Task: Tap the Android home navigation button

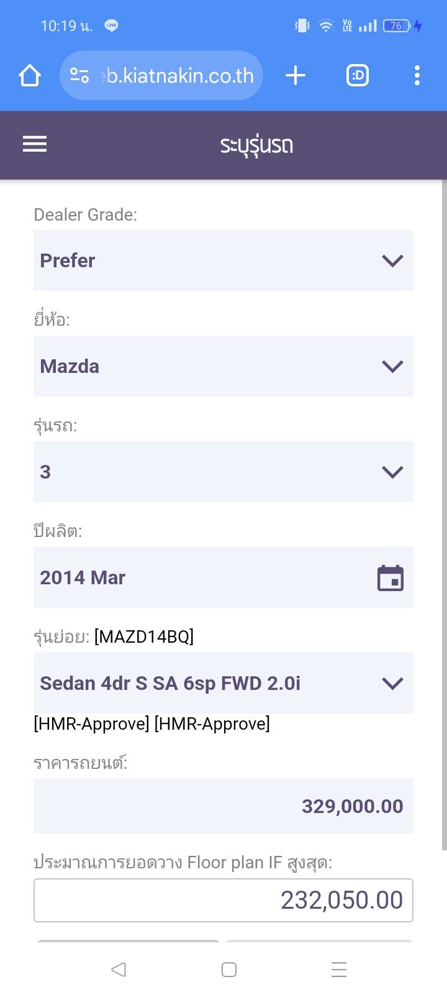Action: click(229, 969)
